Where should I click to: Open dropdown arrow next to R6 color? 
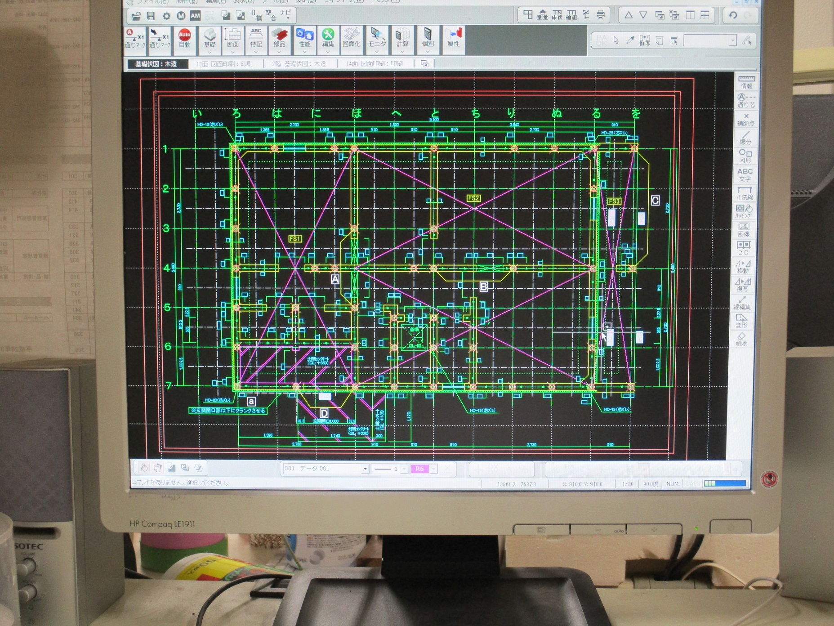coord(433,469)
